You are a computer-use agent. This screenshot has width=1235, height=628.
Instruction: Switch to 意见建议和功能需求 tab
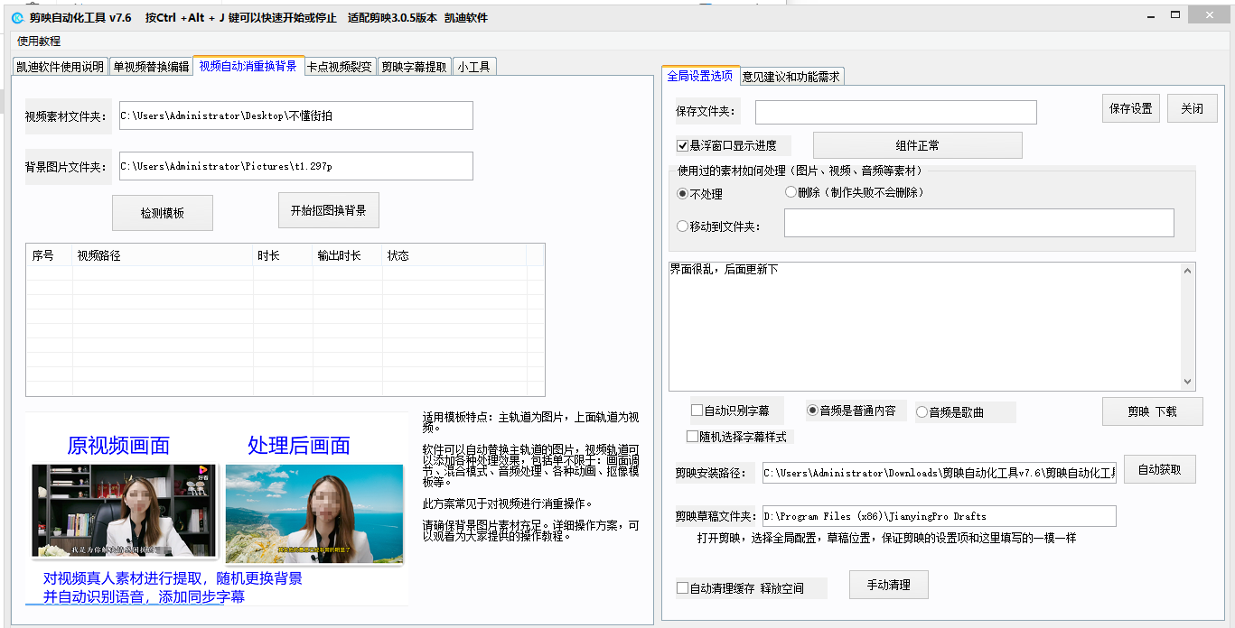pyautogui.click(x=791, y=77)
